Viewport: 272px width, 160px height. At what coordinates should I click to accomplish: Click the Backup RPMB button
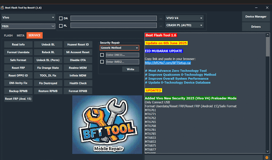pos(18,91)
